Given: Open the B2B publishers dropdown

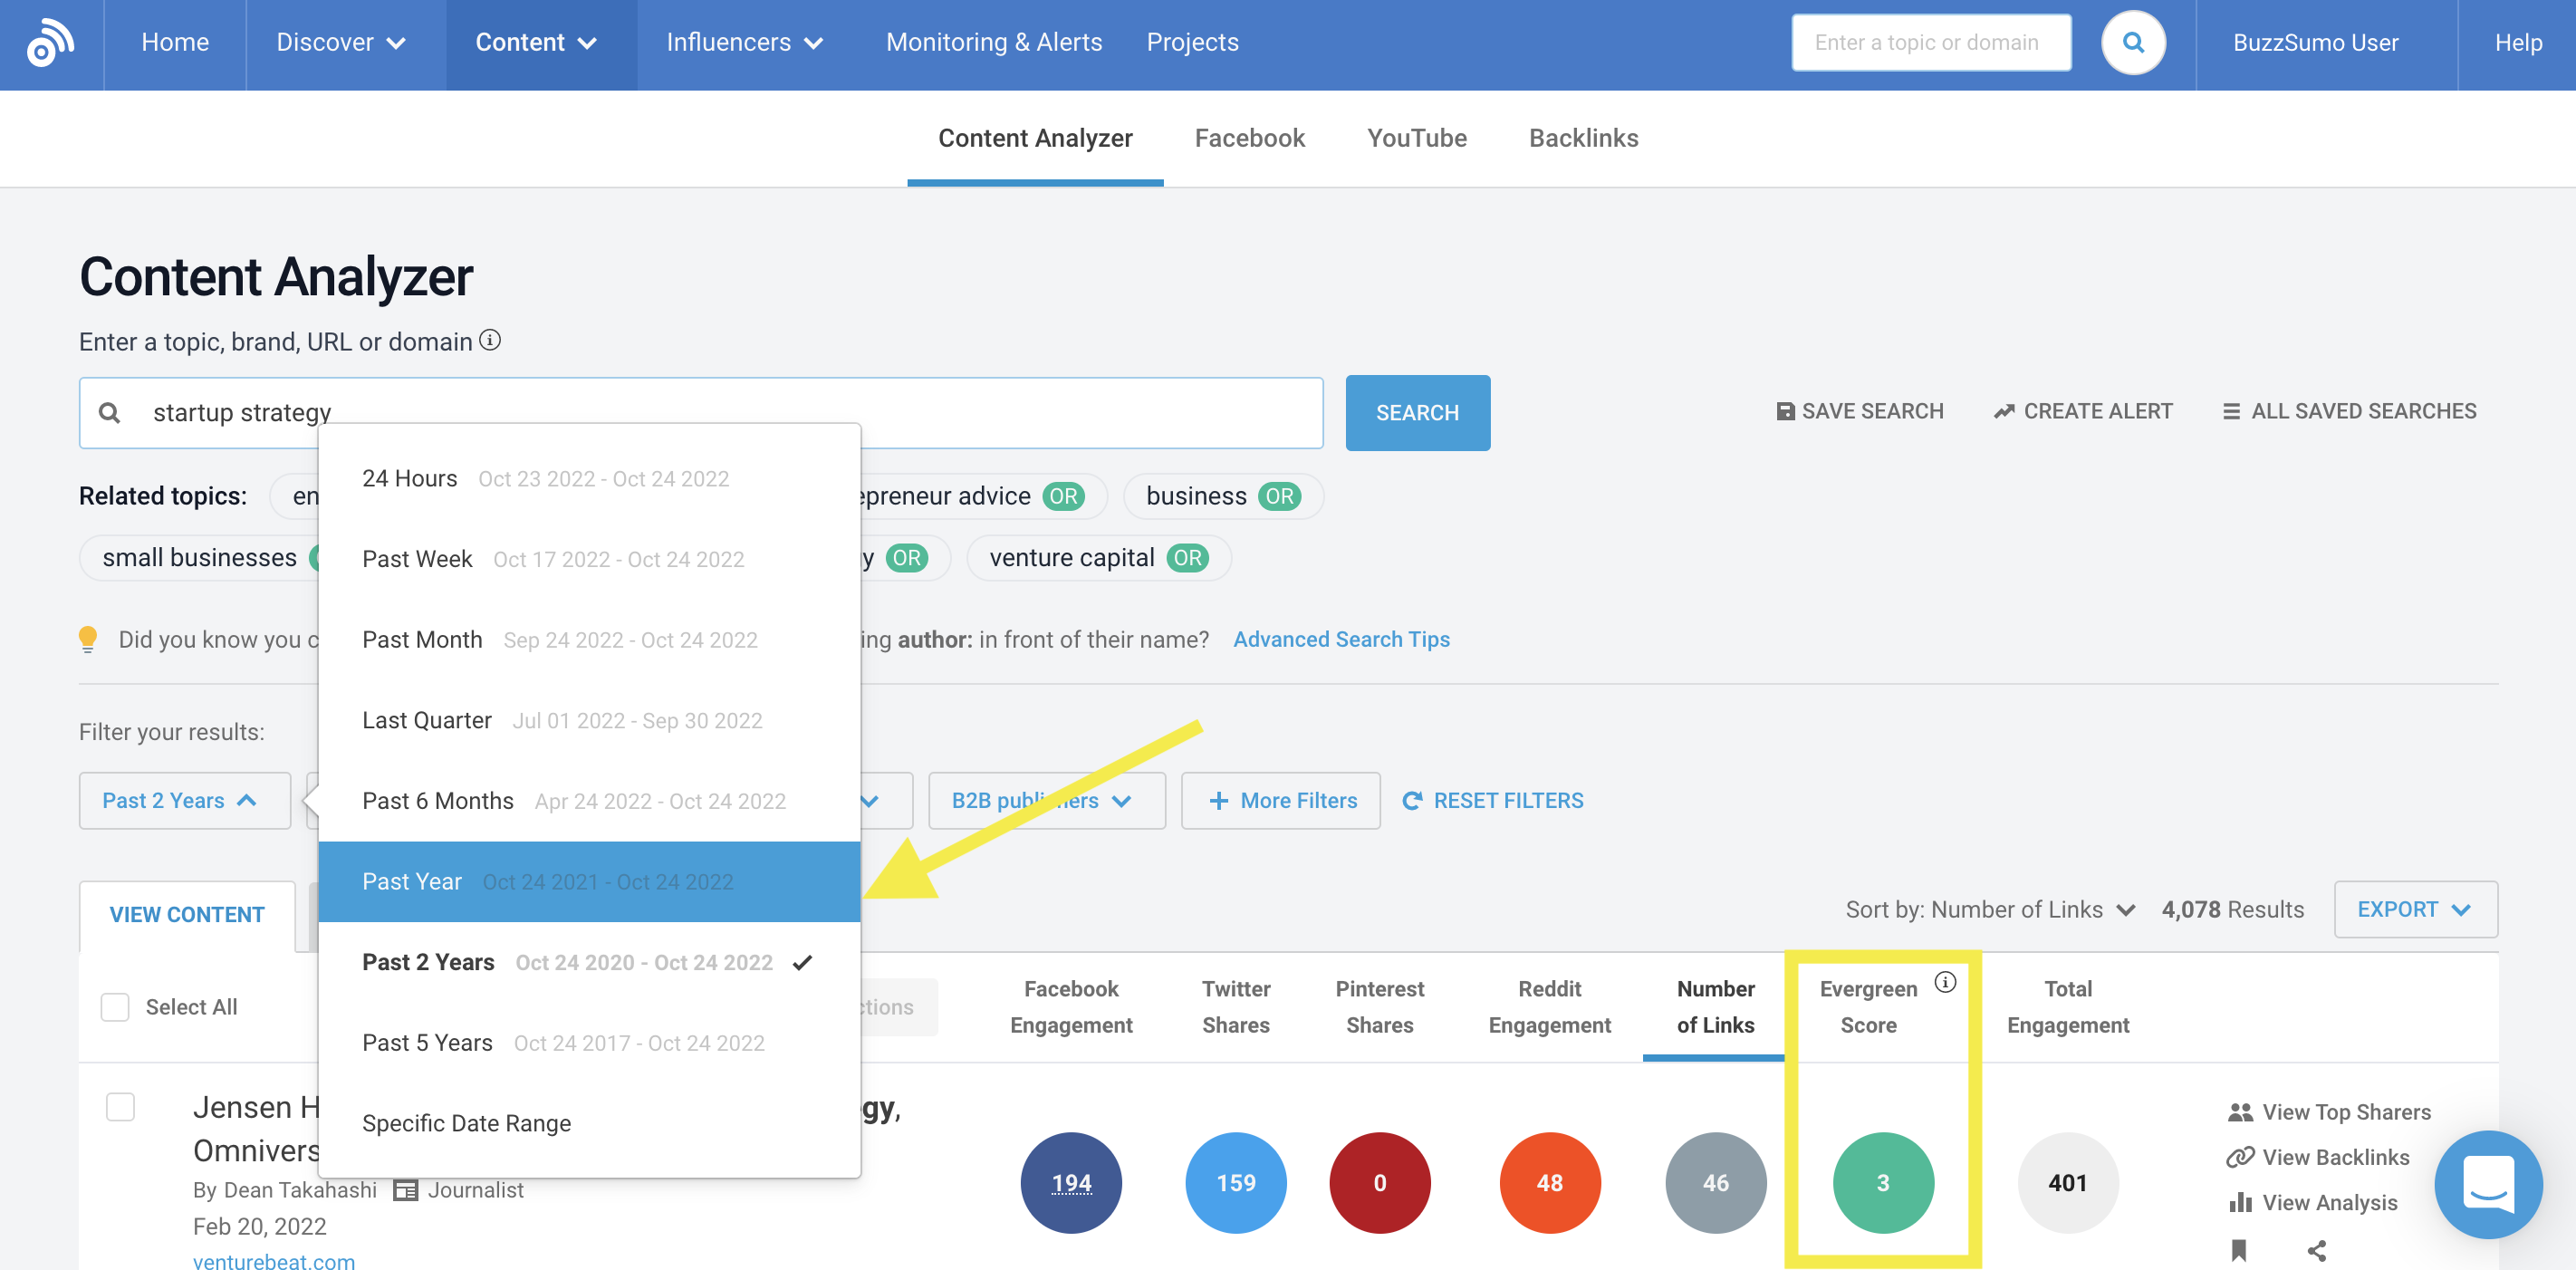Looking at the screenshot, I should click(1046, 800).
